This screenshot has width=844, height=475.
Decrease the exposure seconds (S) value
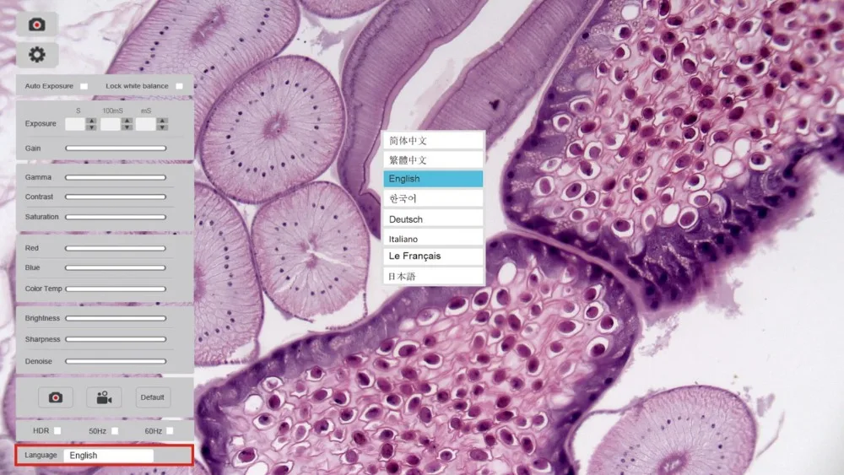[91, 127]
